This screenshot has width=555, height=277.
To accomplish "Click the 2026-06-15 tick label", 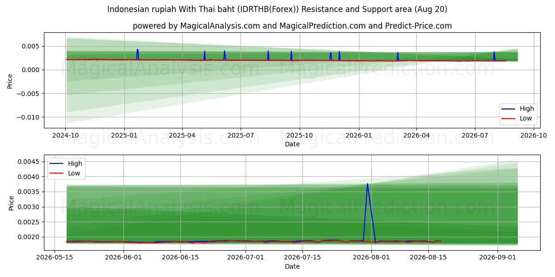I will point(180,258).
